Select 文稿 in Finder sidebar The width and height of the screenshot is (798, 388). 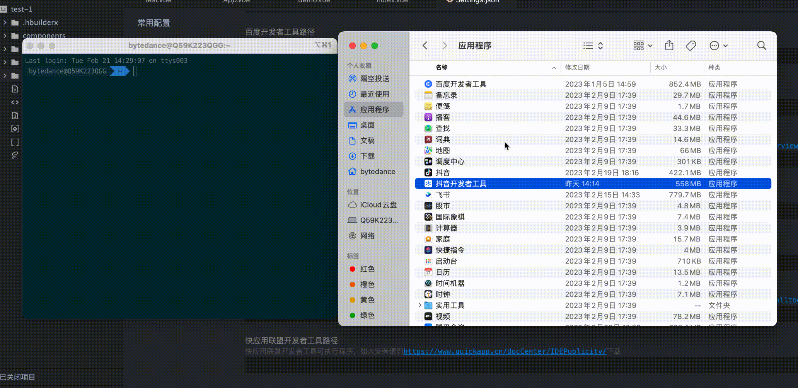[373, 140]
